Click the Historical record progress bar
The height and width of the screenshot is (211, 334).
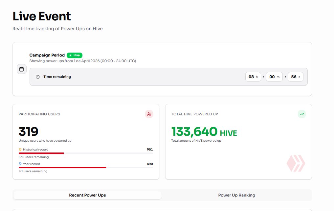(86, 153)
